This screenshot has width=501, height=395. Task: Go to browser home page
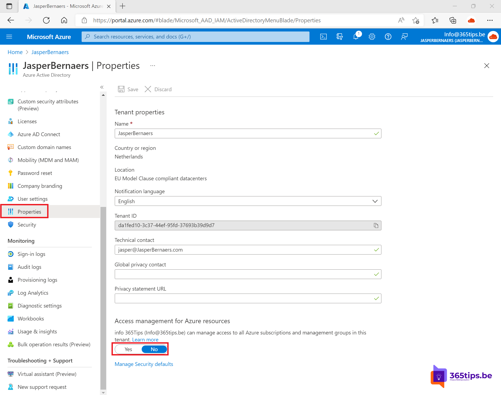(64, 20)
